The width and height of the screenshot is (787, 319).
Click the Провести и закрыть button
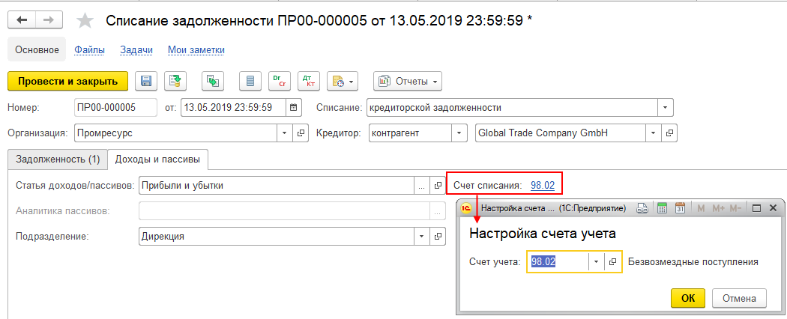pyautogui.click(x=67, y=81)
